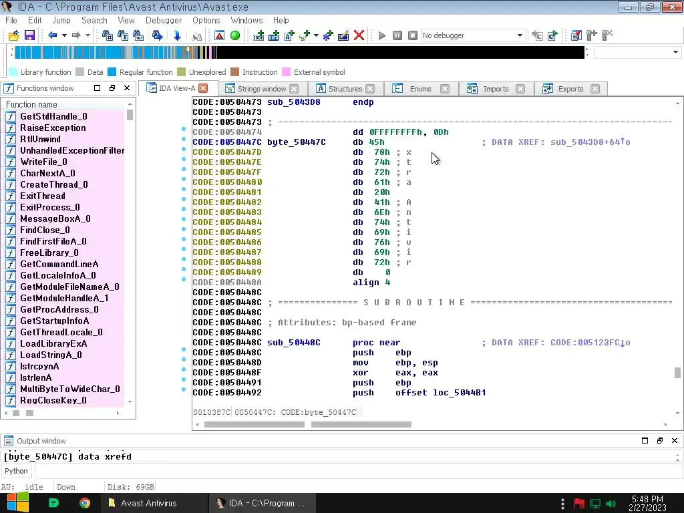Open the Windows Start button

[17, 503]
